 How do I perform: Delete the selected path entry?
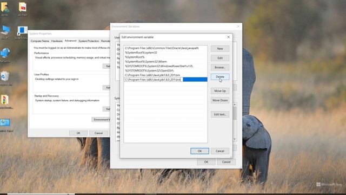pyautogui.click(x=220, y=77)
